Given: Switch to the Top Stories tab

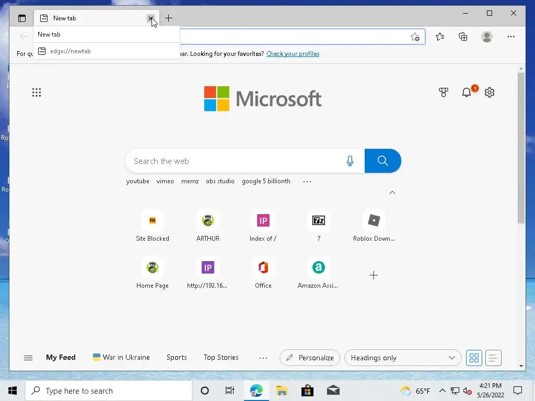Looking at the screenshot, I should pos(221,357).
